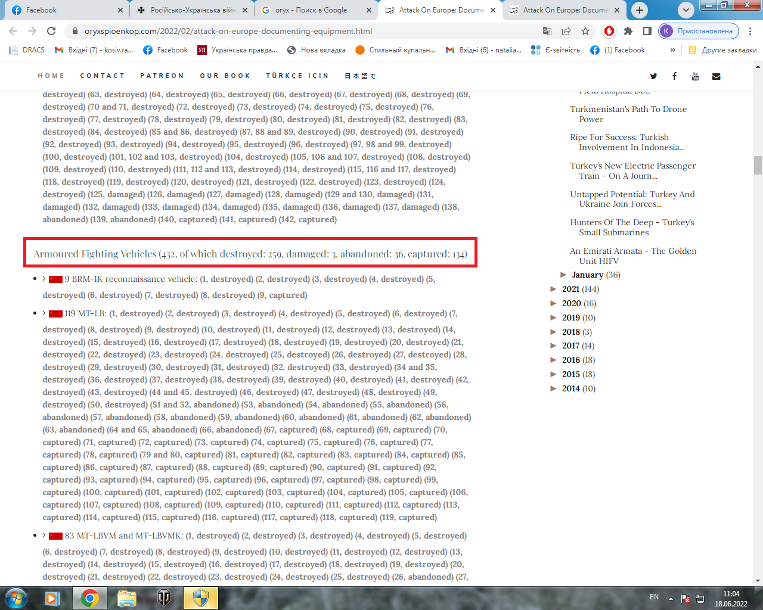Open file explorer from the taskbar
This screenshot has width=763, height=610.
tap(127, 597)
